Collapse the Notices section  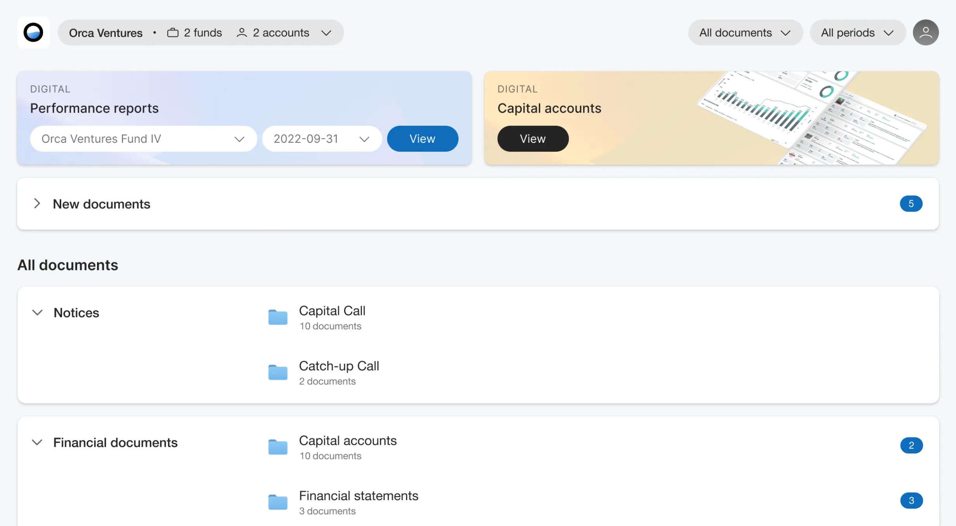[x=37, y=313]
